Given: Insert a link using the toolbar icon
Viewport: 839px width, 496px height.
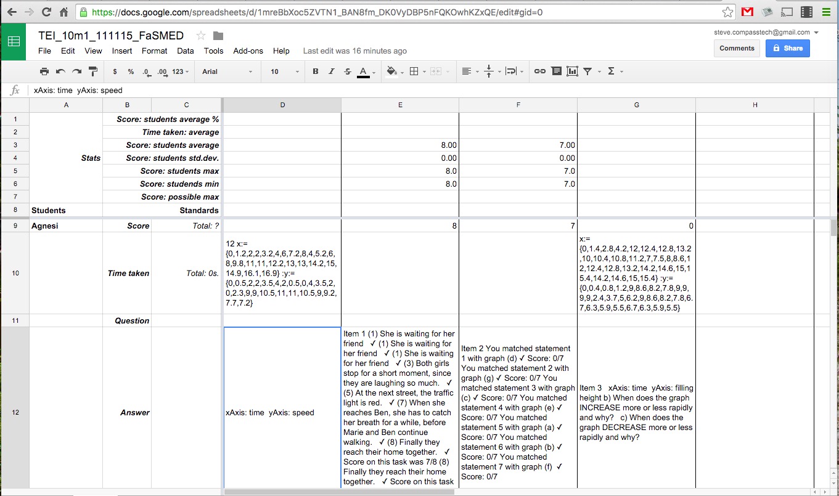Looking at the screenshot, I should point(539,71).
